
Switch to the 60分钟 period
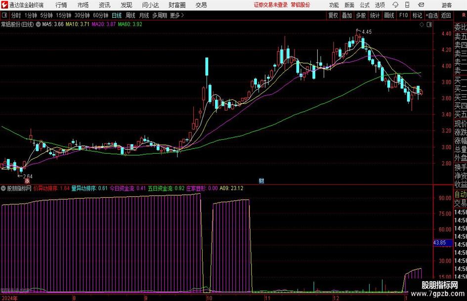pos(100,15)
